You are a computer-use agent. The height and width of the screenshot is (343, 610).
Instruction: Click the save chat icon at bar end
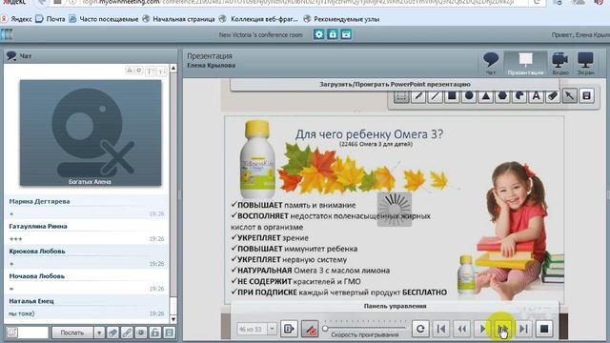[x=169, y=333]
